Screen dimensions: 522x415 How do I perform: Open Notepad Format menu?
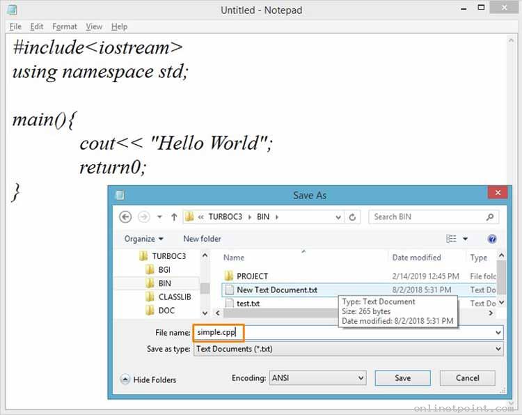(65, 26)
